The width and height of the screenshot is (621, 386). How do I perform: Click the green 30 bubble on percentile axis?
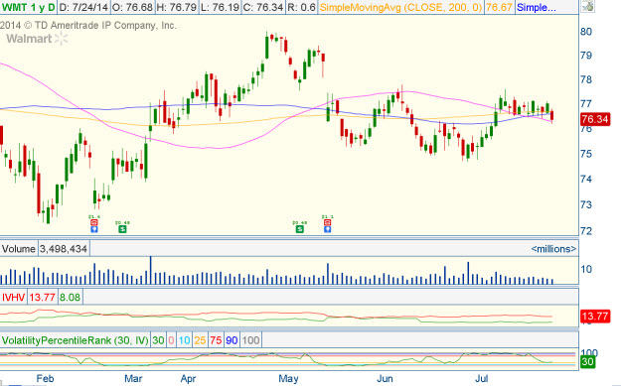(x=587, y=361)
